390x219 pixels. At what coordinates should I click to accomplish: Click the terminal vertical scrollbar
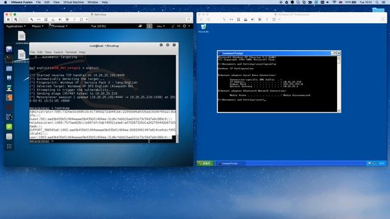click(x=177, y=99)
